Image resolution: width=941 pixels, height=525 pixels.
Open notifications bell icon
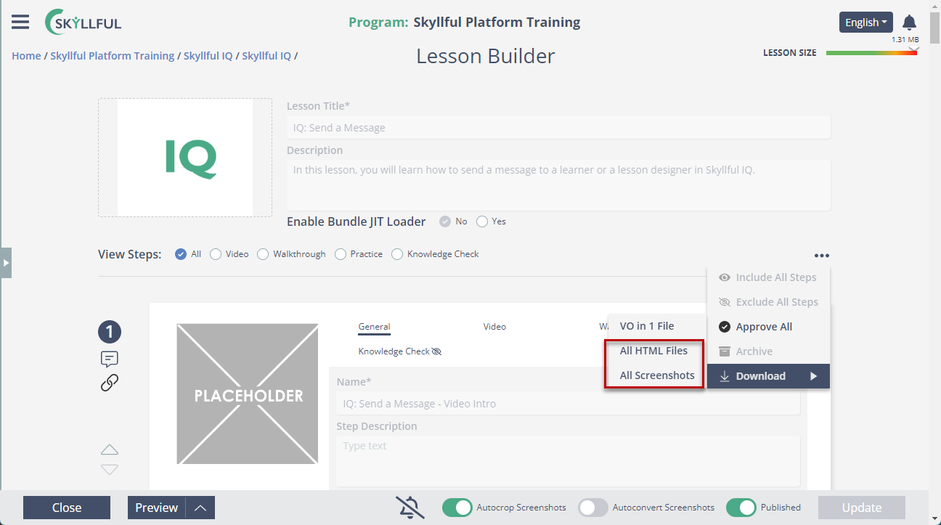(x=909, y=23)
